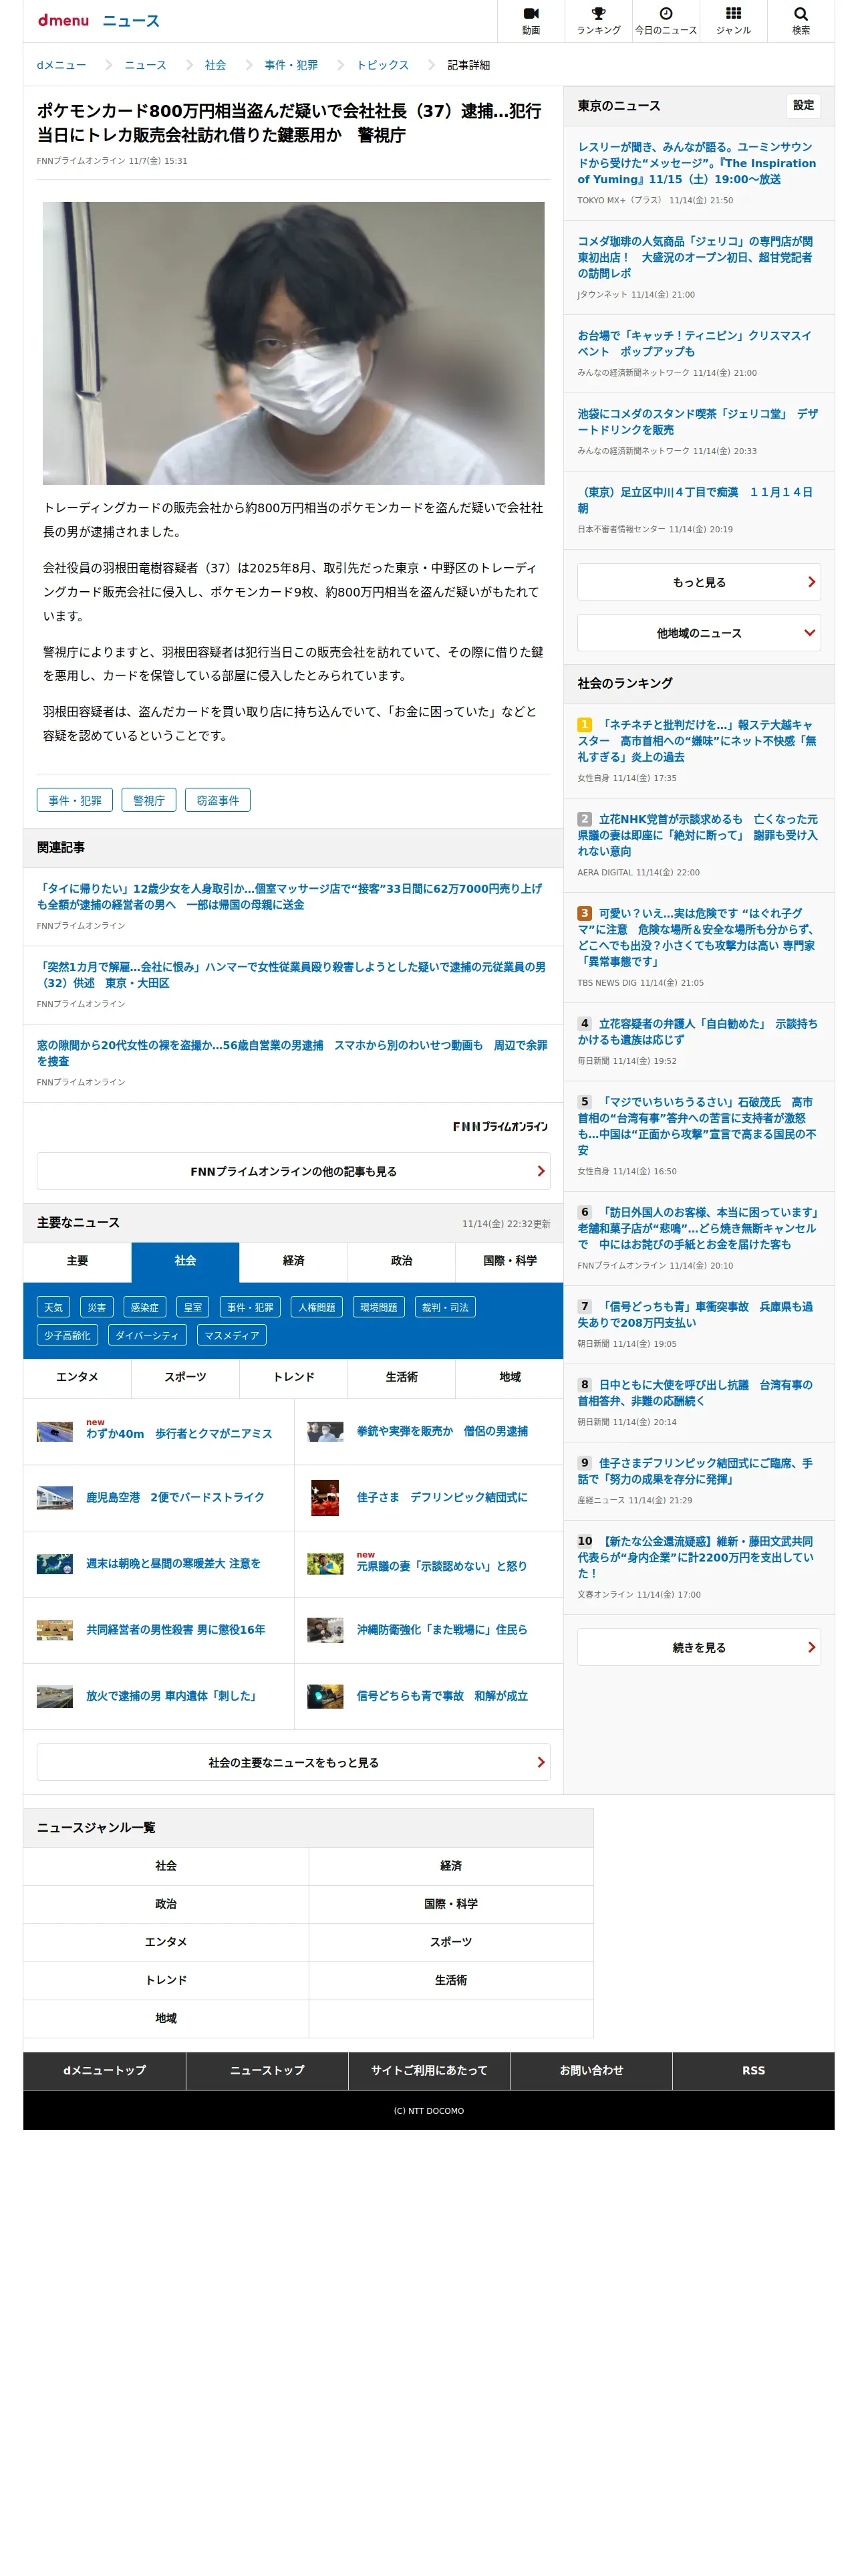Open ranking 2 article about 立花NHK党首
This screenshot has width=858, height=2576.
[x=697, y=835]
